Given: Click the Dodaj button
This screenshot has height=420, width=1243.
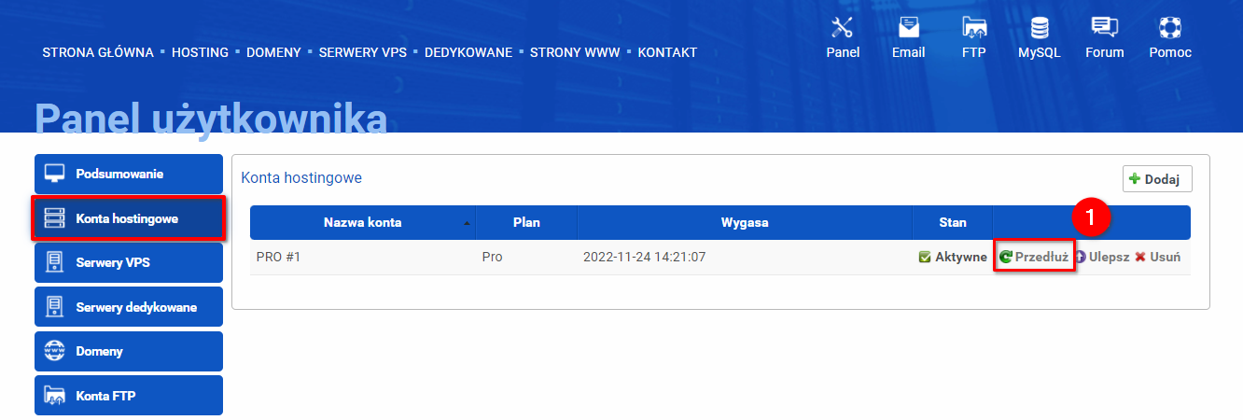Looking at the screenshot, I should 1157,179.
